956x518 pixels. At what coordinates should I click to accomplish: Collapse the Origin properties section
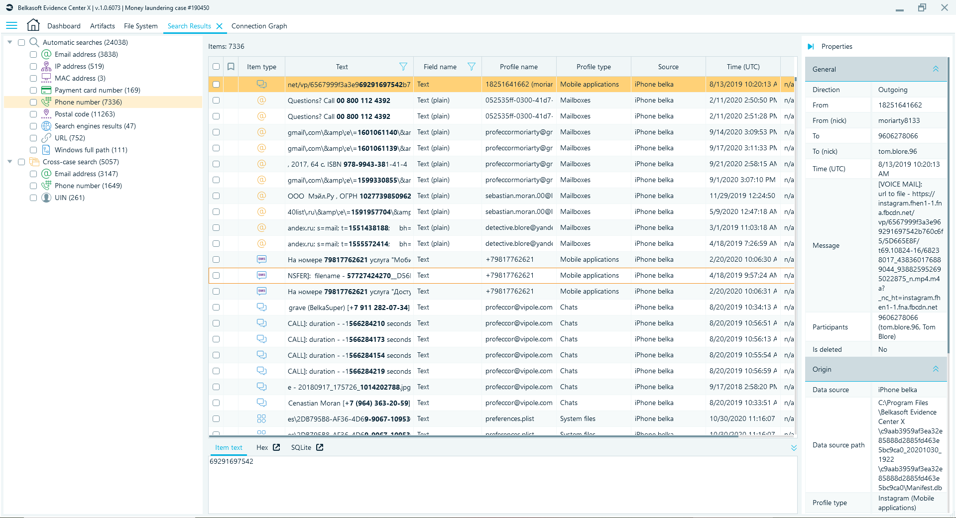point(936,369)
